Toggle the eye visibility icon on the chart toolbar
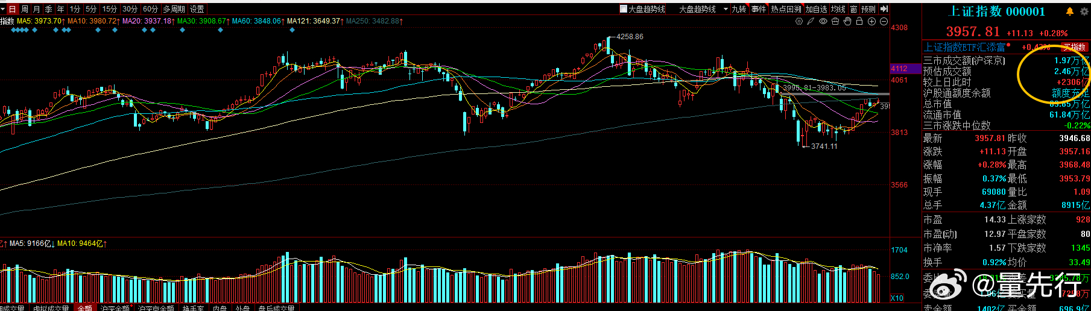Screen dimensions: 1091x311 (823, 21)
